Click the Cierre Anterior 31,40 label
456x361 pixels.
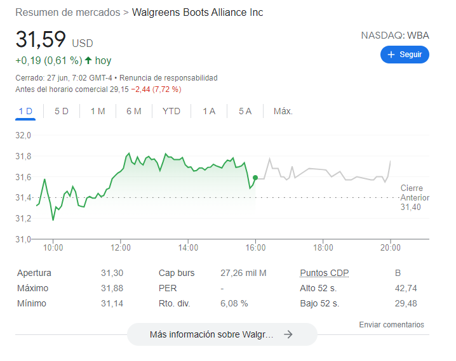pyautogui.click(x=415, y=197)
